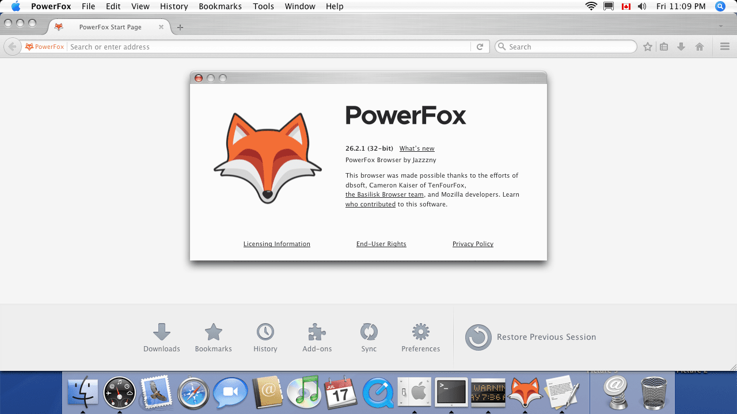Click Restore Previous Session button

(x=530, y=338)
